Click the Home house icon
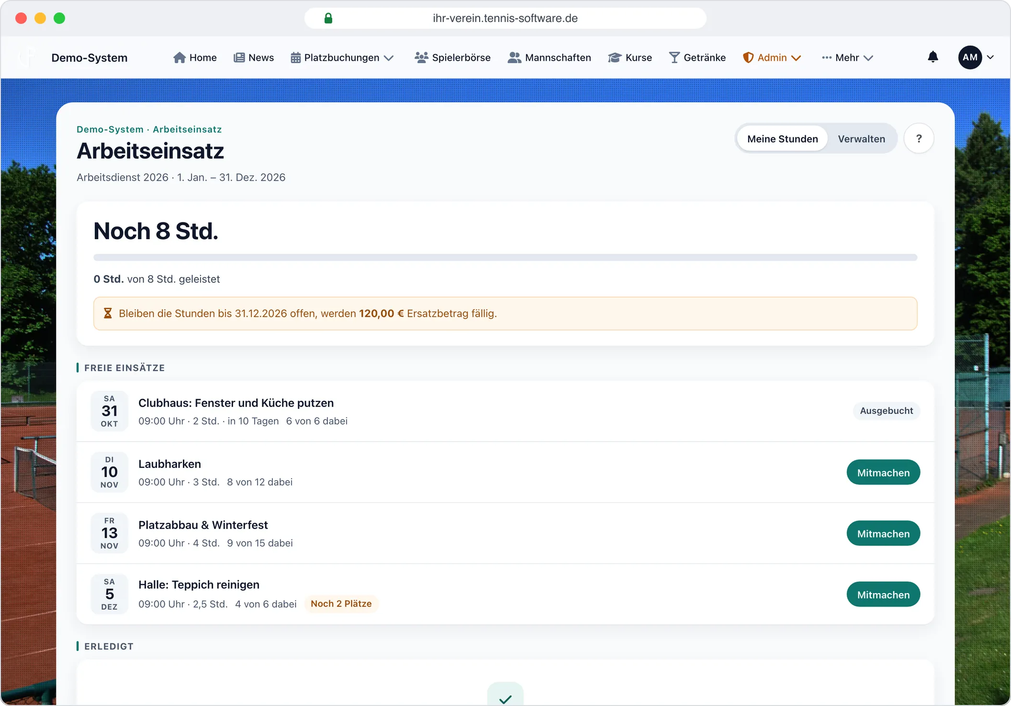Viewport: 1011px width, 706px height. coord(180,58)
